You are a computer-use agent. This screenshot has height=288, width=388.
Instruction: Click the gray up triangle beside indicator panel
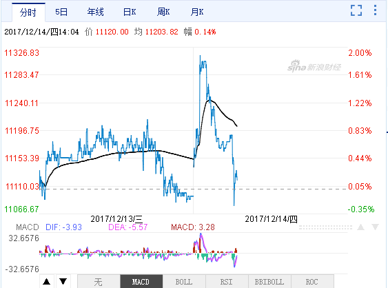click(361, 227)
